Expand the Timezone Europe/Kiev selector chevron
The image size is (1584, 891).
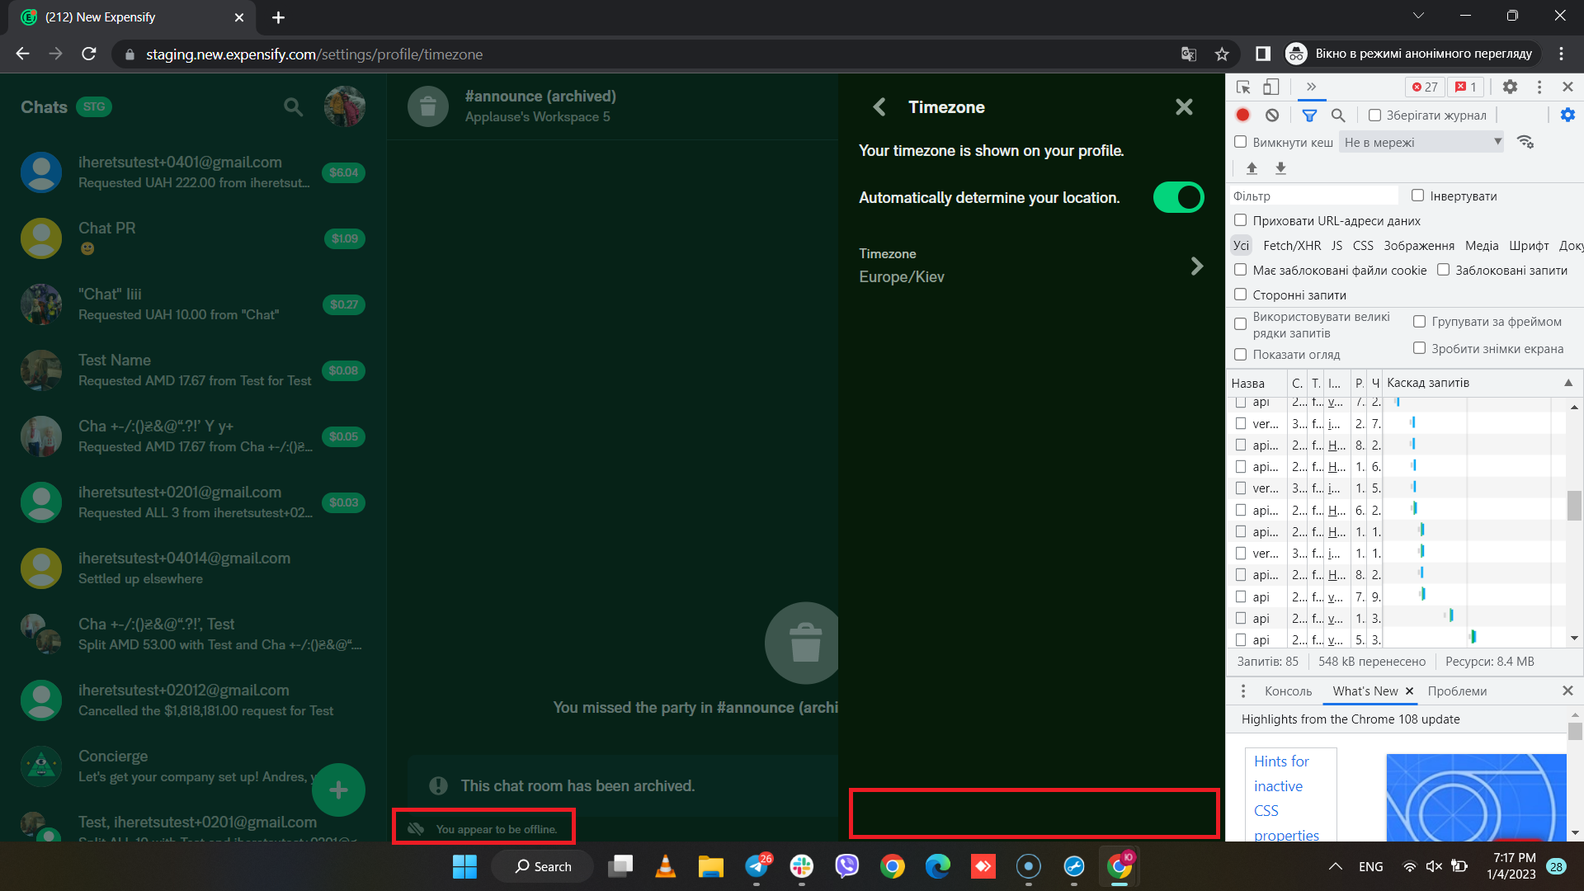[1197, 266]
